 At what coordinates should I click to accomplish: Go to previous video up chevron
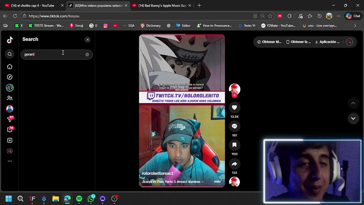coord(353,103)
